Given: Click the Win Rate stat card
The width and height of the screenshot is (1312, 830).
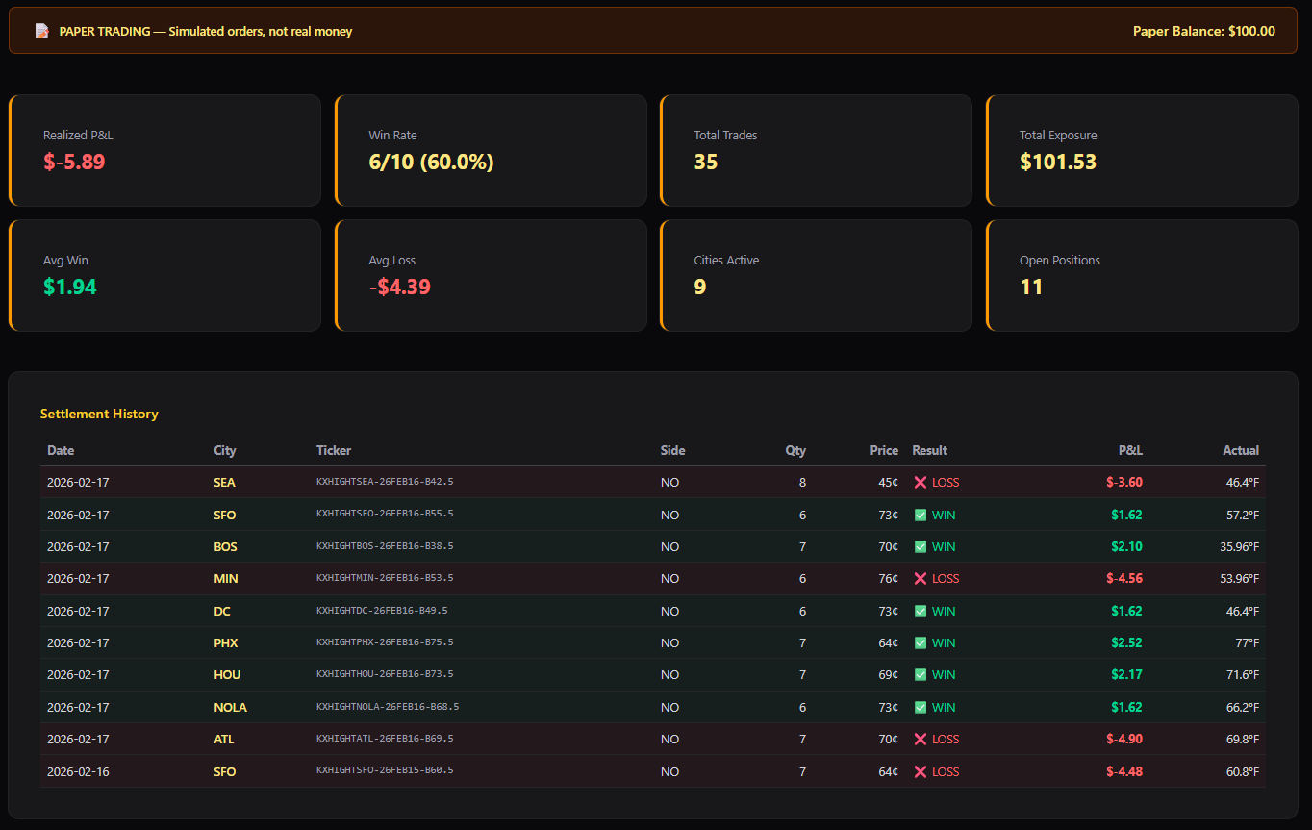Looking at the screenshot, I should 491,150.
